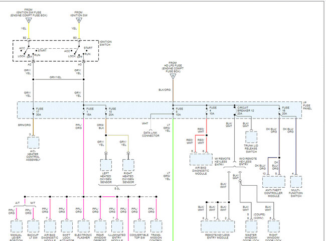
Task: Click the B3 terminal label
Action: click(x=75, y=38)
